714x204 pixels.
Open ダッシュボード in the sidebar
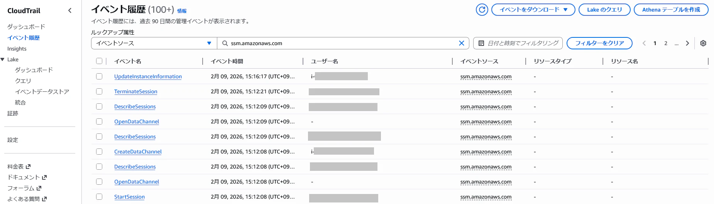26,27
